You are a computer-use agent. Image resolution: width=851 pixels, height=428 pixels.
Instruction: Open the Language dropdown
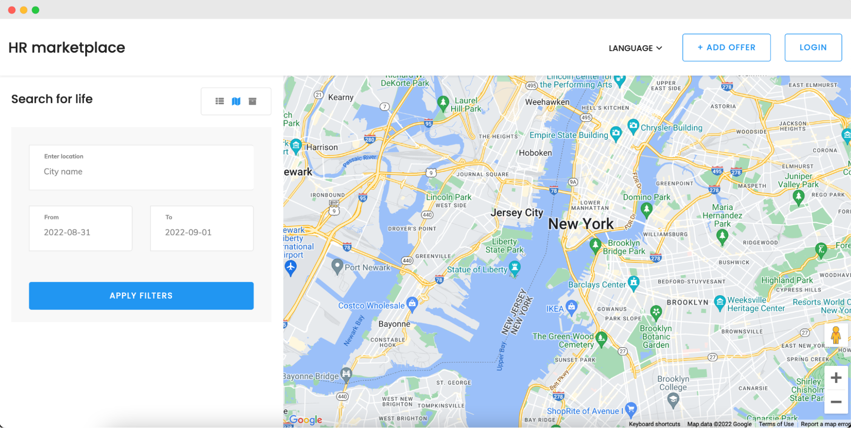(x=635, y=48)
